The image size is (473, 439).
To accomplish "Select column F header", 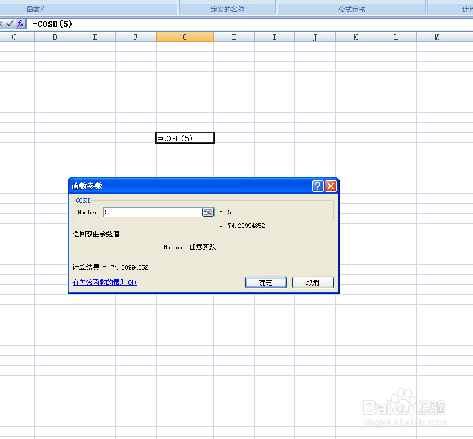I will pyautogui.click(x=136, y=37).
